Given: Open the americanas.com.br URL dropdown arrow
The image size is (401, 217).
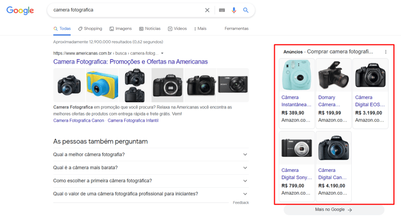Looking at the screenshot, I should click(162, 53).
